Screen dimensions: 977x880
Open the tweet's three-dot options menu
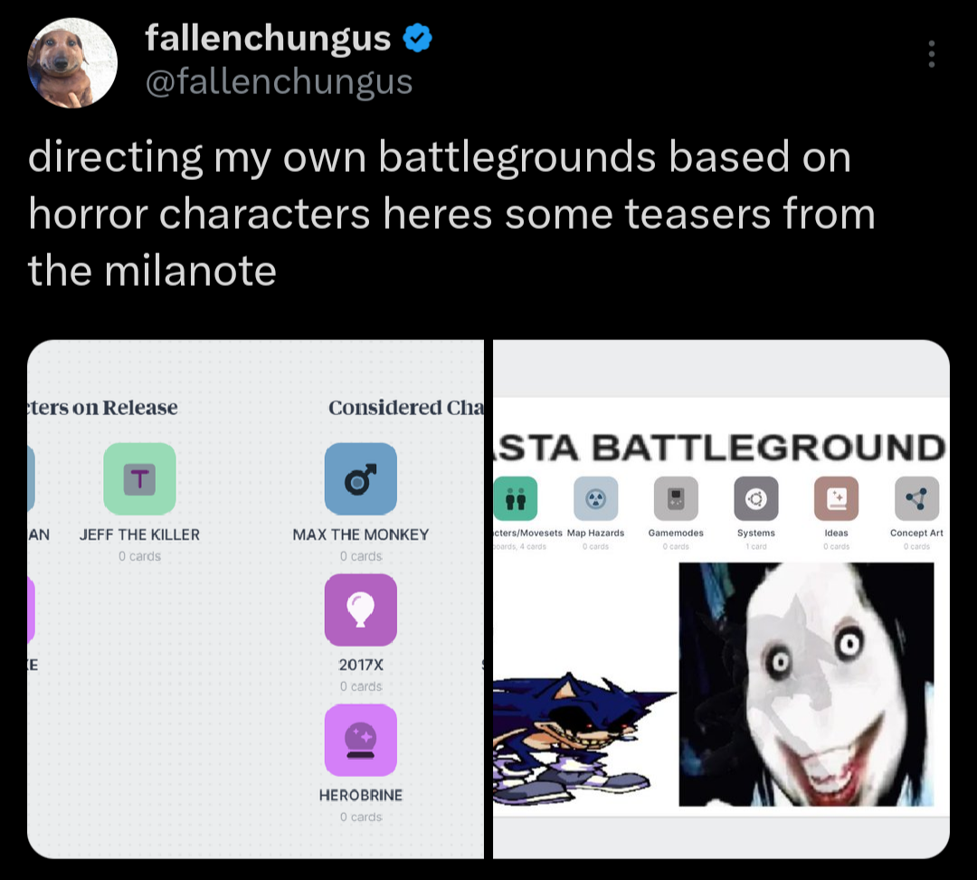click(932, 54)
